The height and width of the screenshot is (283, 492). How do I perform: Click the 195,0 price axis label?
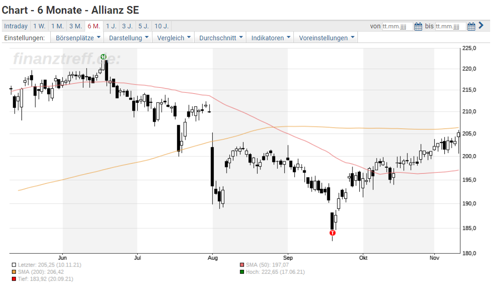(x=469, y=180)
